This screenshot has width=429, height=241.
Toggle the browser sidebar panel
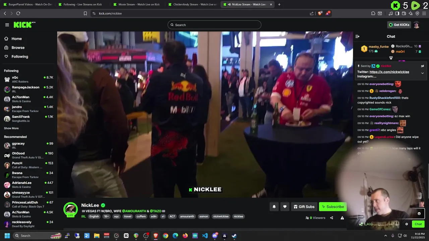tap(397, 13)
